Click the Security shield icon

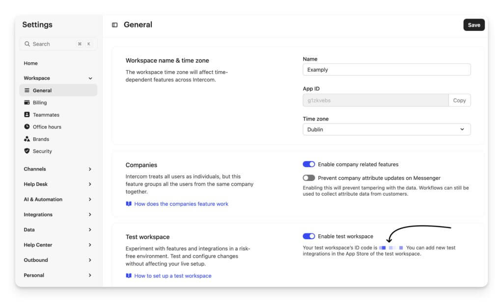click(27, 151)
